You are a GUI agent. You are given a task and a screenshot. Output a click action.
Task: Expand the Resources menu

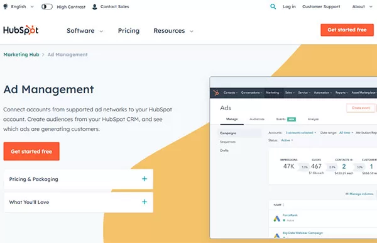(173, 31)
